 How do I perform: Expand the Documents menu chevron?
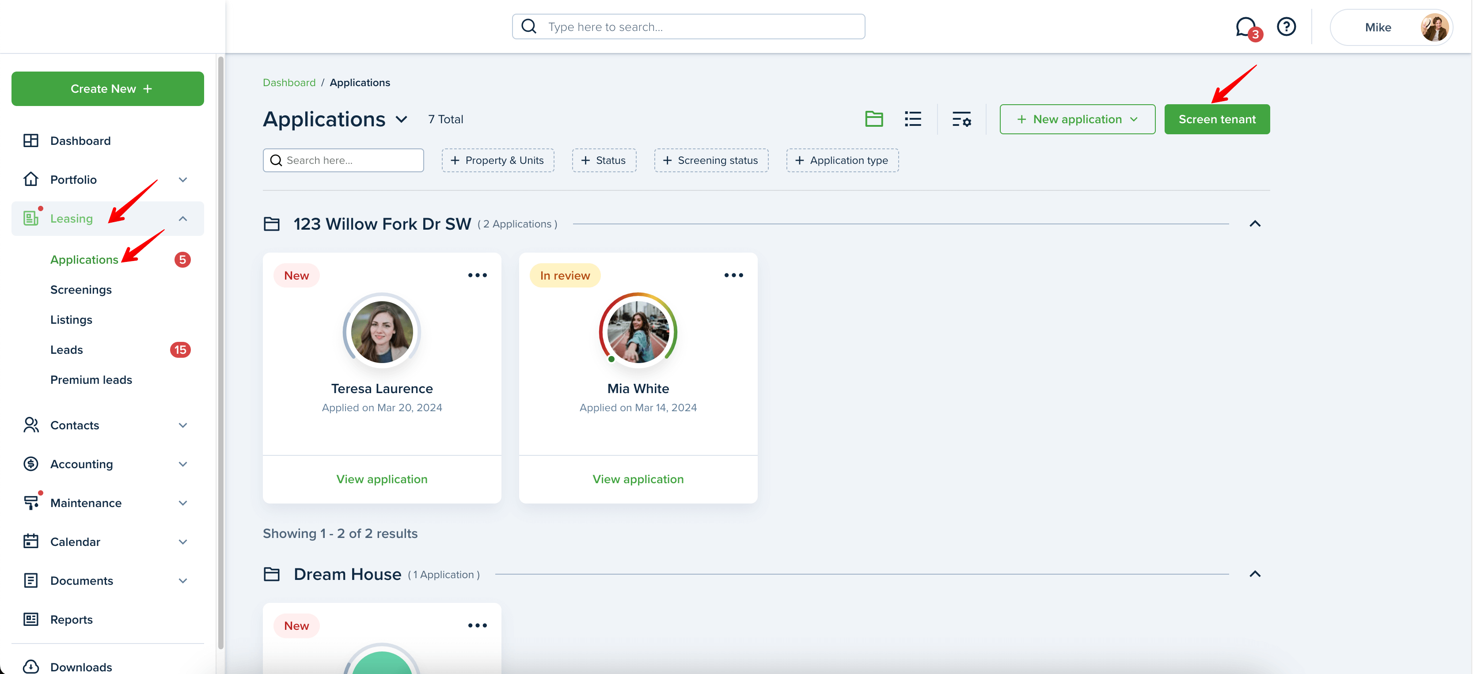click(x=183, y=581)
